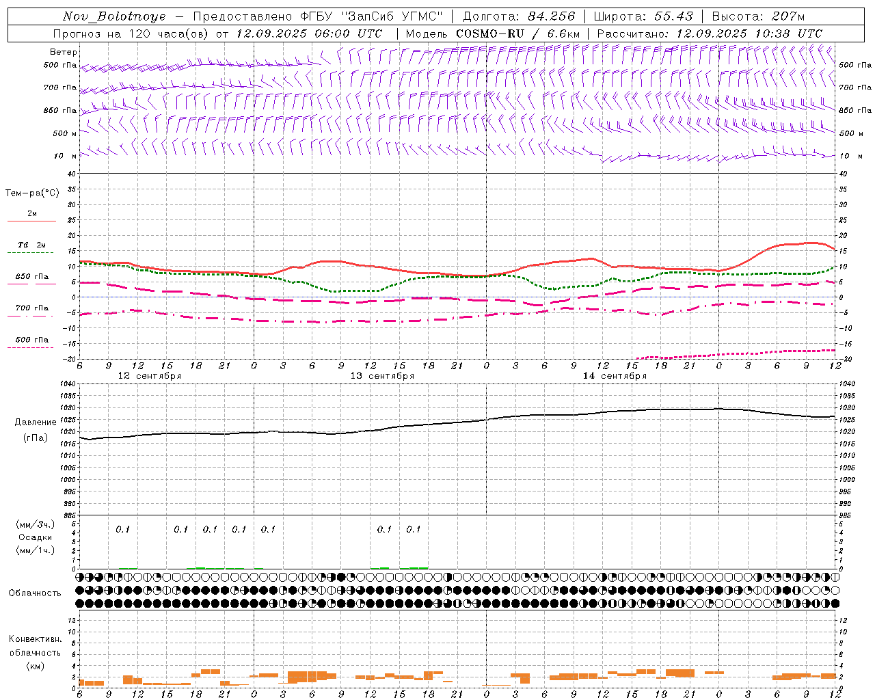This screenshot has height=700, width=875.
Task: Click the 985 value on the left pressure axis
Action: (x=70, y=515)
